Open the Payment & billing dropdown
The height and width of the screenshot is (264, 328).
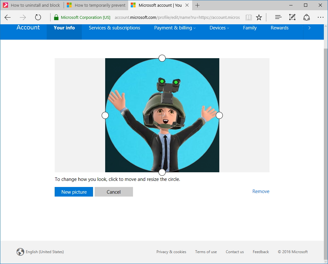[x=175, y=28]
